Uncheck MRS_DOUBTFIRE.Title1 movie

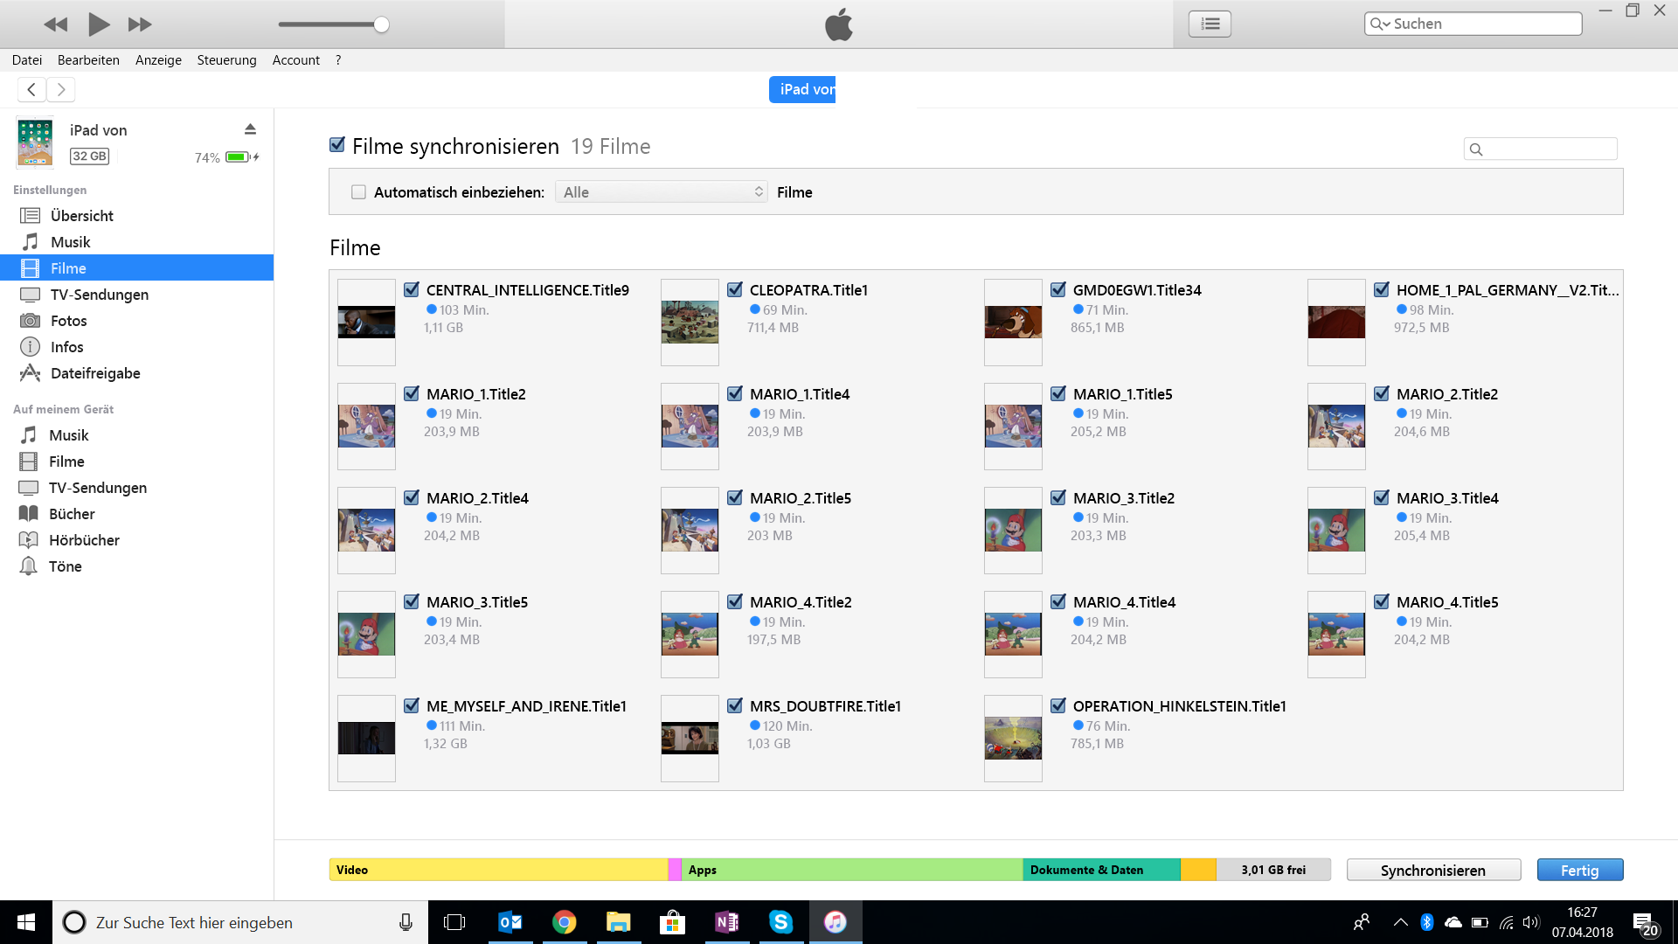coord(735,705)
